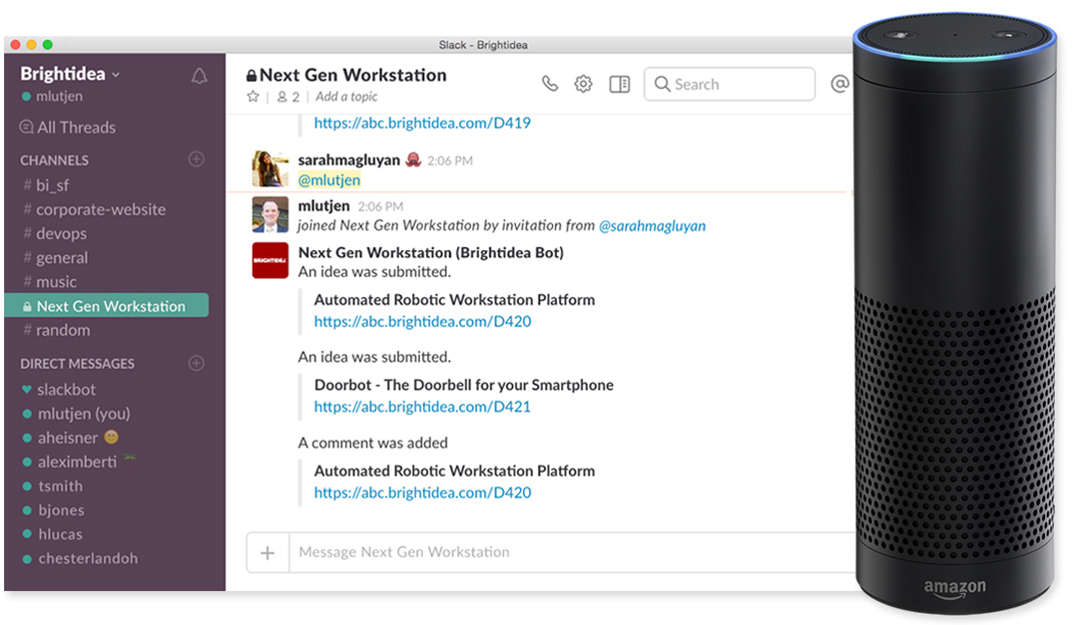
Task: Click the @mlutjen mention
Action: [x=329, y=180]
